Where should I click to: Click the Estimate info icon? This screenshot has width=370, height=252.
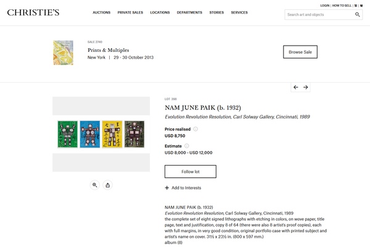[x=187, y=146]
